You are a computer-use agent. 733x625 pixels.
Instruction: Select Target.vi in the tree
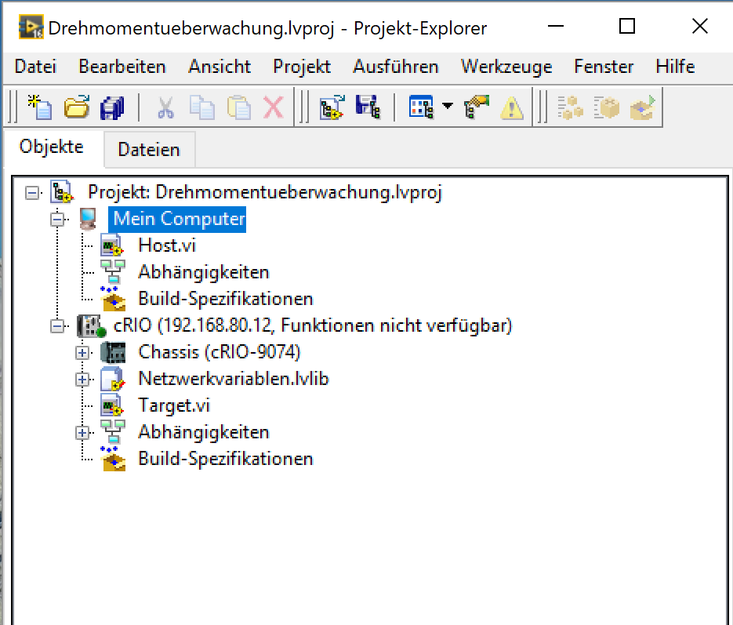(174, 405)
